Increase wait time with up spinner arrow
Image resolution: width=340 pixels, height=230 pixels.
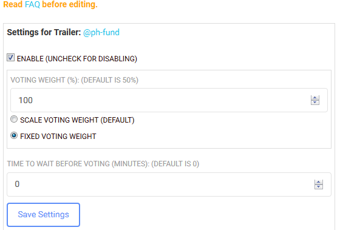point(319,182)
